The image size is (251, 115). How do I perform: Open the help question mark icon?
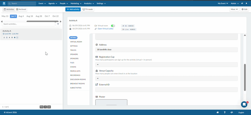click(225, 112)
